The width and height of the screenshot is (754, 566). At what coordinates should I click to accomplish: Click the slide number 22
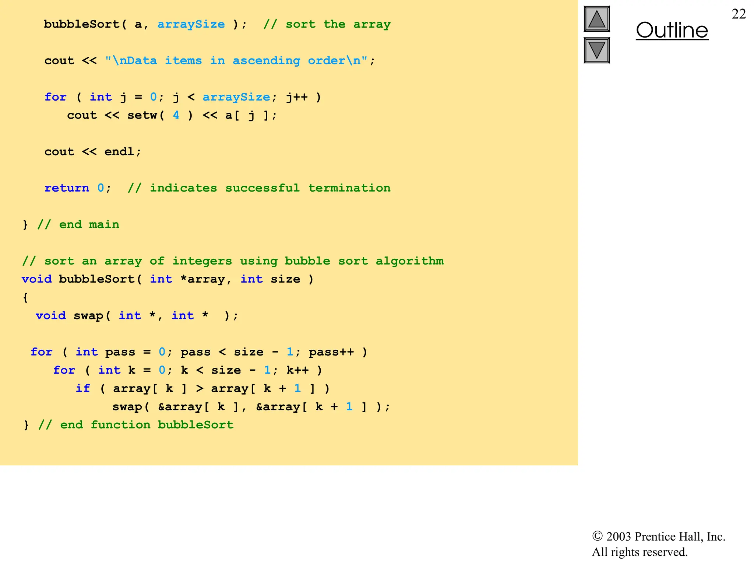click(x=739, y=14)
